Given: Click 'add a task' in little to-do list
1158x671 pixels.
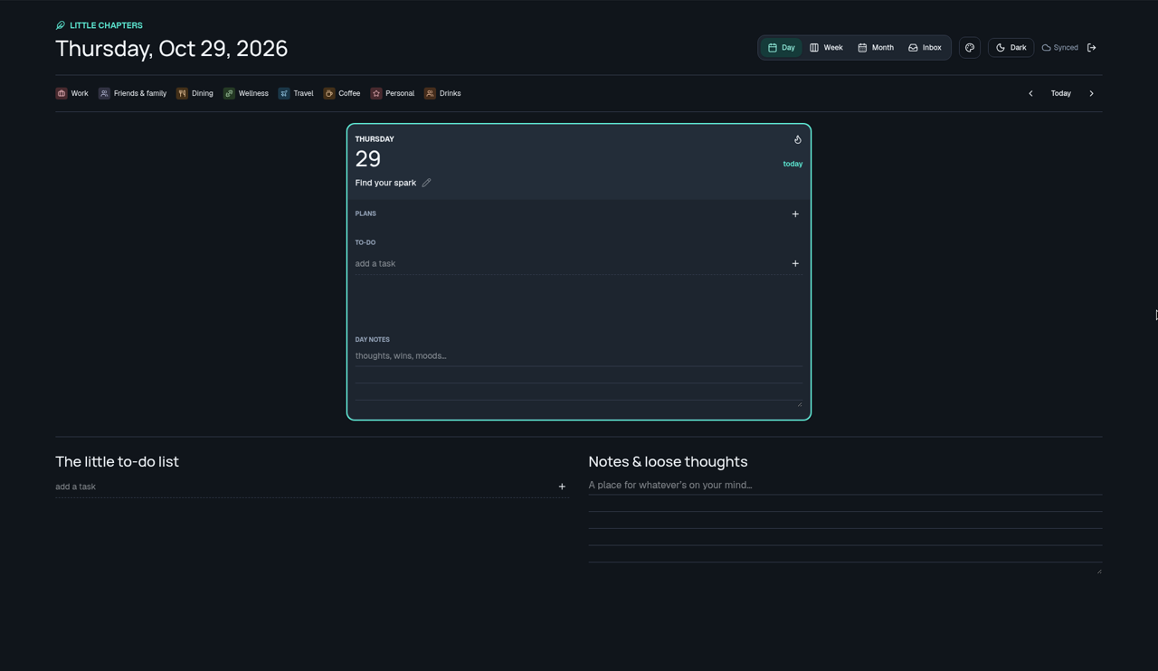Looking at the screenshot, I should pos(303,487).
